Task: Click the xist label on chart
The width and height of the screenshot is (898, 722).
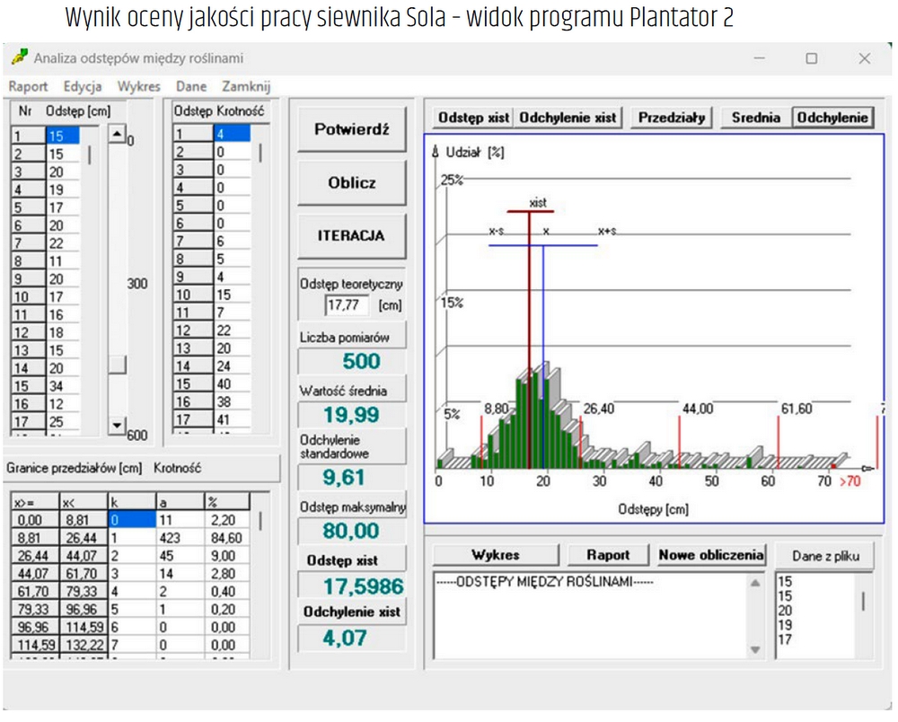Action: 538,202
